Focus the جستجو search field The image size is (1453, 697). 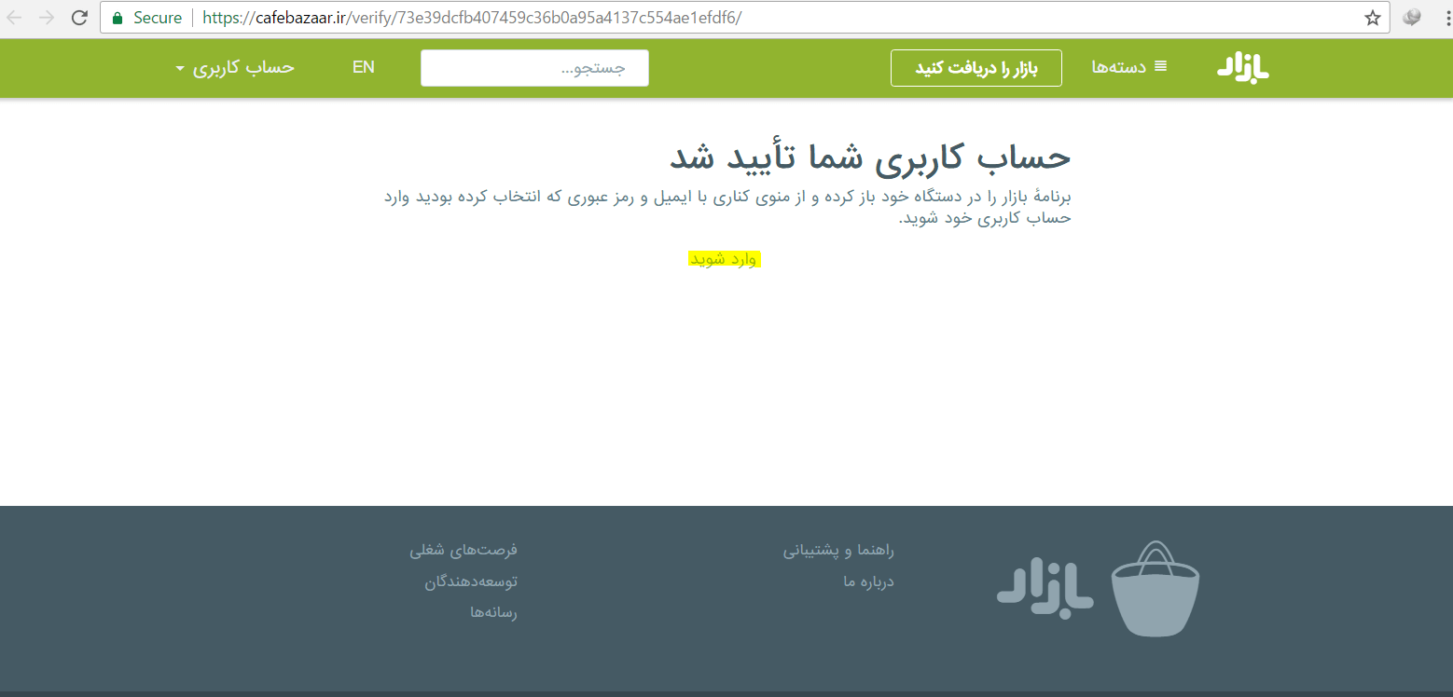[x=534, y=68]
